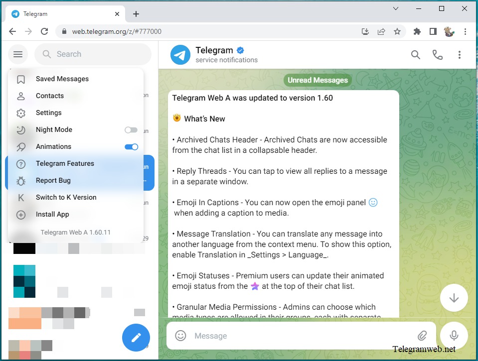Select Contacts in the menu
Viewport: 478px width, 361px height.
coord(50,96)
